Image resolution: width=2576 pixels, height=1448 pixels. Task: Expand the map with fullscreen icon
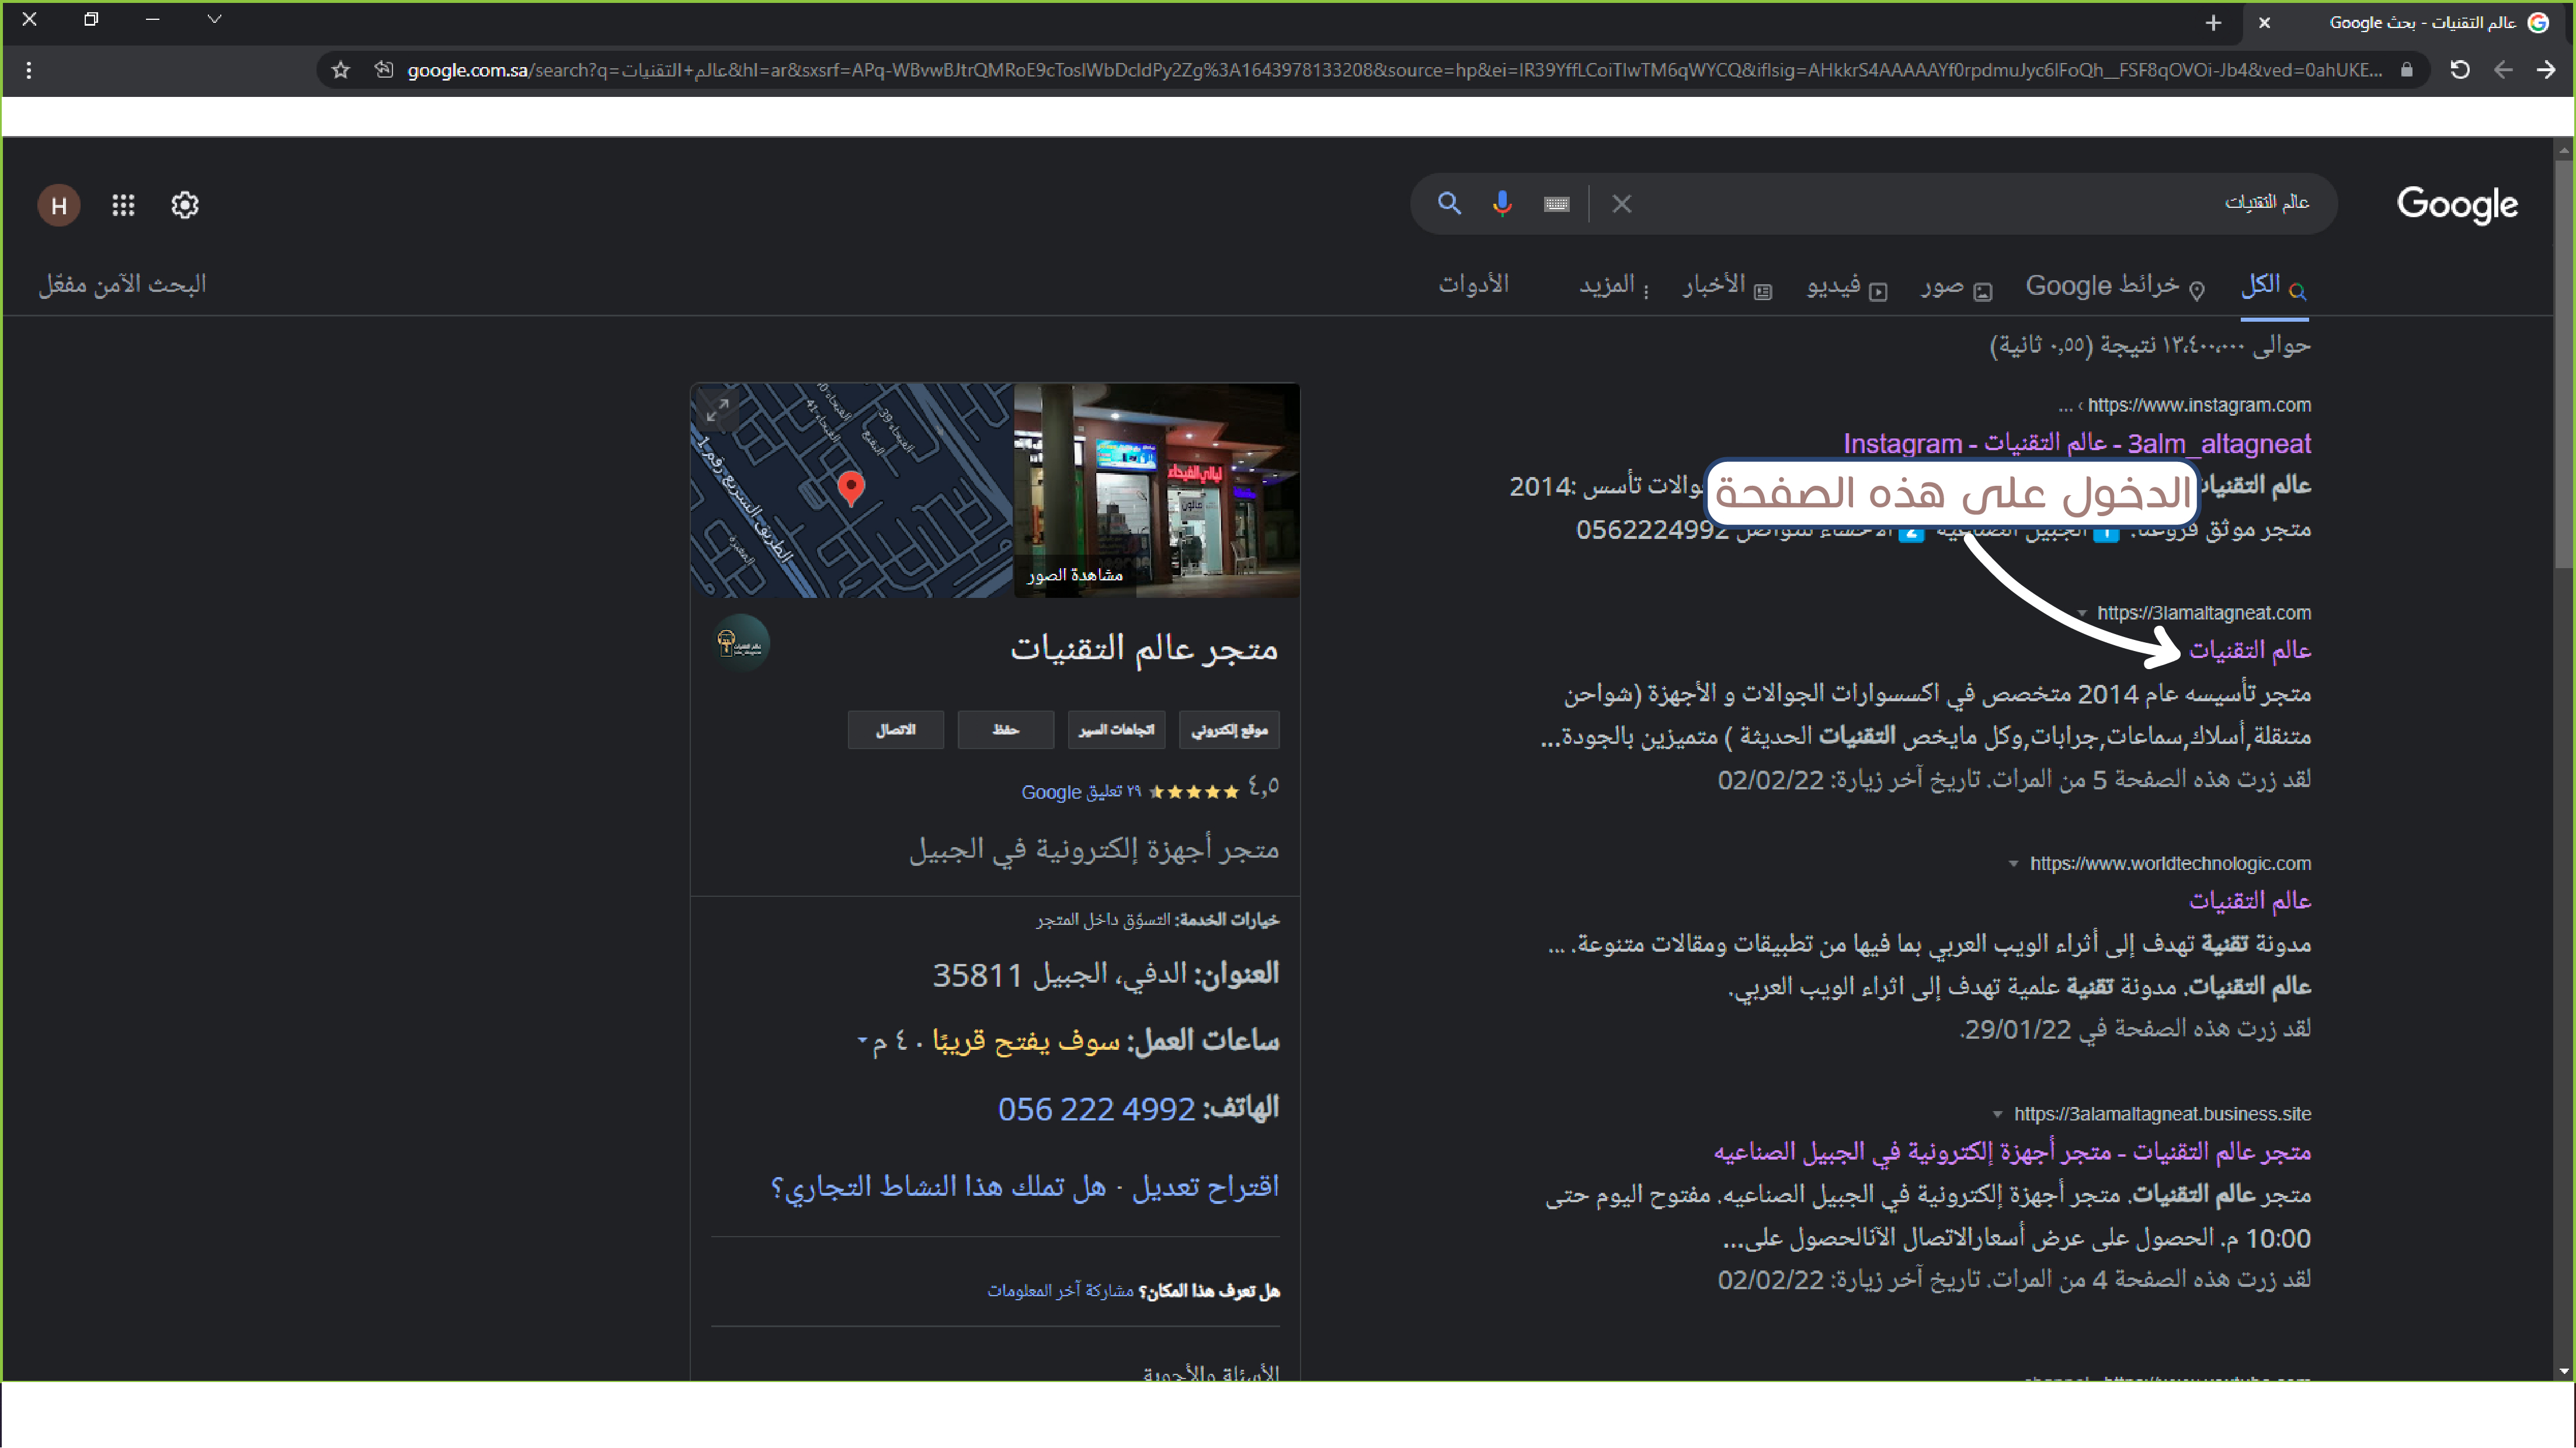[717, 410]
